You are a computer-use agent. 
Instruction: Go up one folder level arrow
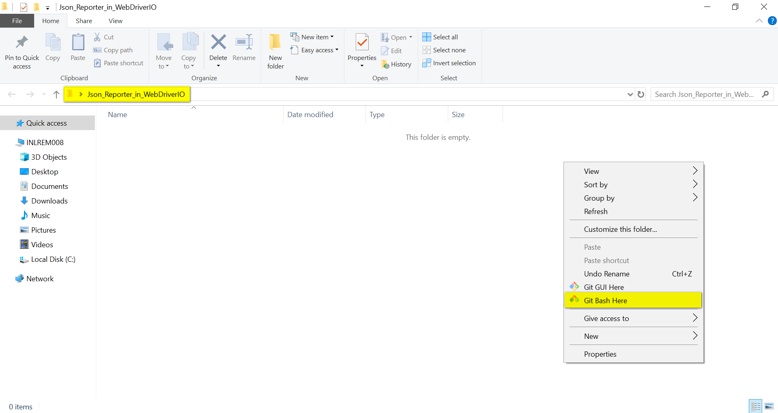pos(56,94)
